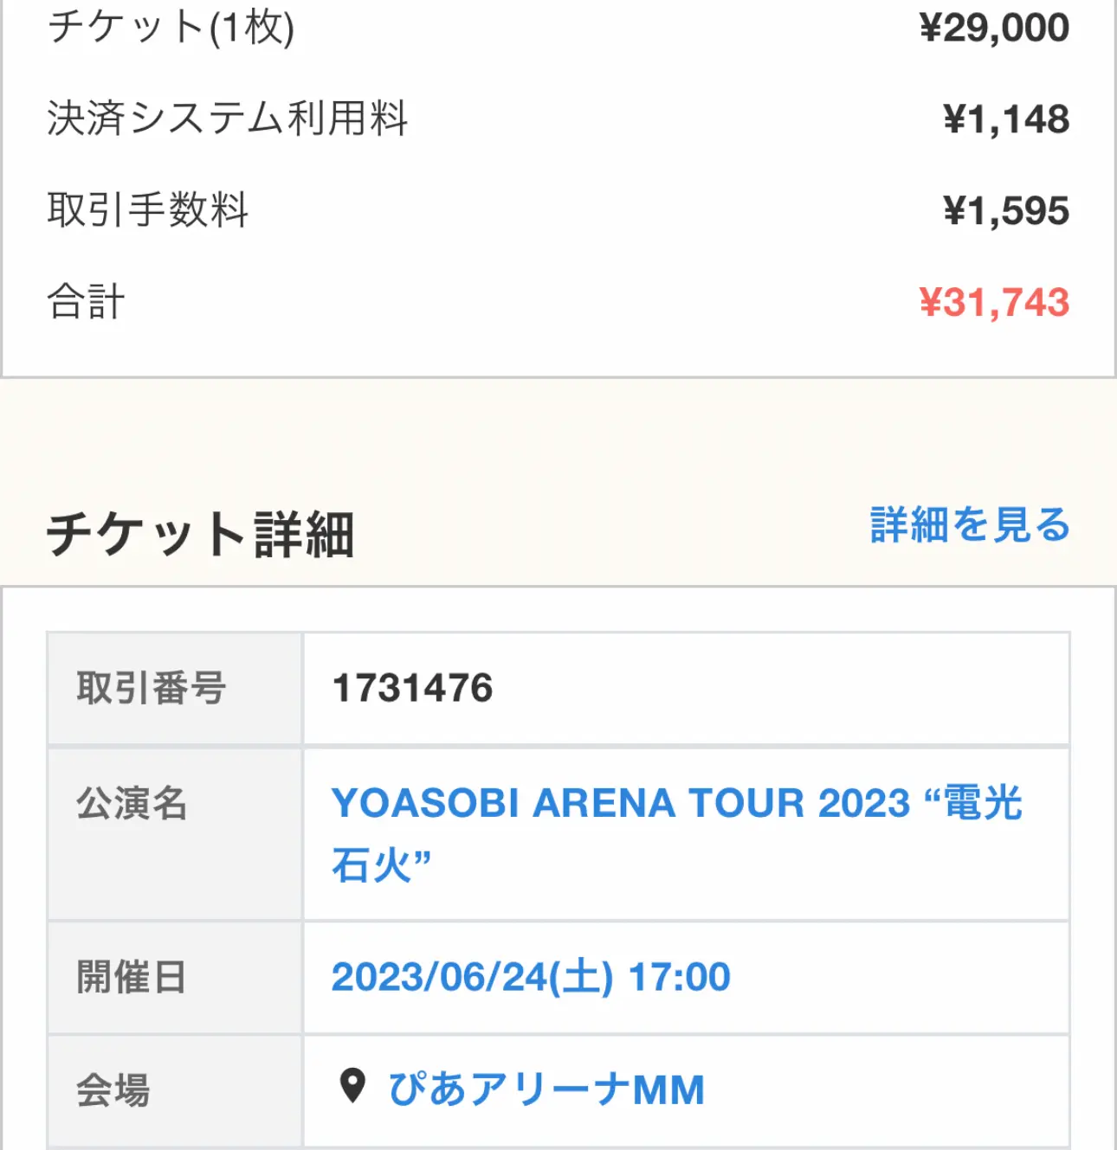
Task: Click the map pin icon beside venue
Action: 352,1087
